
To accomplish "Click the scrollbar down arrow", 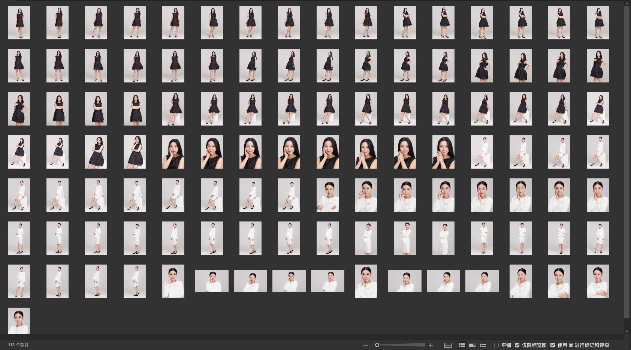I will click(627, 331).
